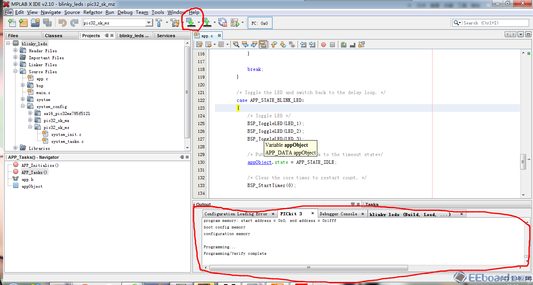Viewport: 533px width, 285px height.
Task: Expand the Header Files folder
Action: (16, 51)
